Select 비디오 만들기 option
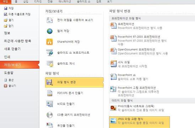The image size is (195, 128). (x=74, y=104)
